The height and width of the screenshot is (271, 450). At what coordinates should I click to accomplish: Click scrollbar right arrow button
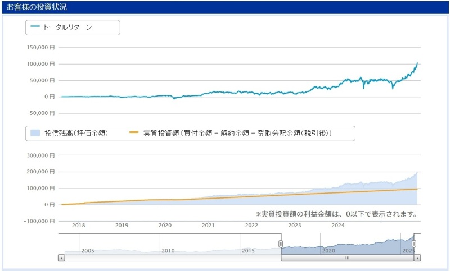[x=417, y=258]
